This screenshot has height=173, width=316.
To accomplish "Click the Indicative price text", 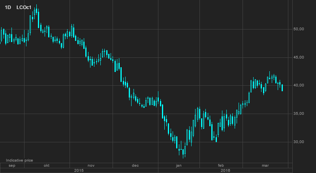I will (x=19, y=160).
